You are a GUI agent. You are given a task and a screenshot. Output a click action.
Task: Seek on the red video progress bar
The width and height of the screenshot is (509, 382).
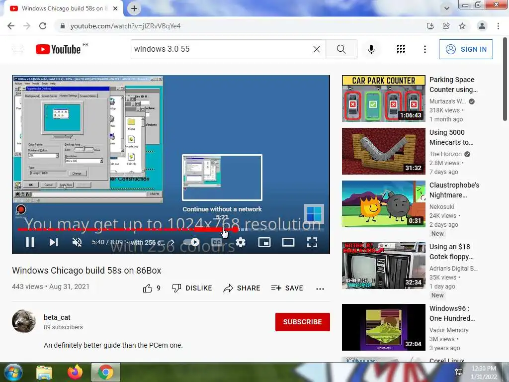[x=171, y=229]
